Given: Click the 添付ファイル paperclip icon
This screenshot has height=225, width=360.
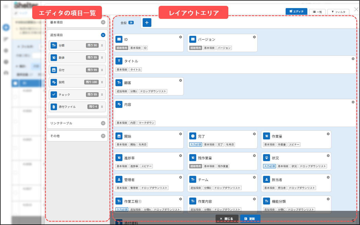Looking at the screenshot, I should coord(54,107).
